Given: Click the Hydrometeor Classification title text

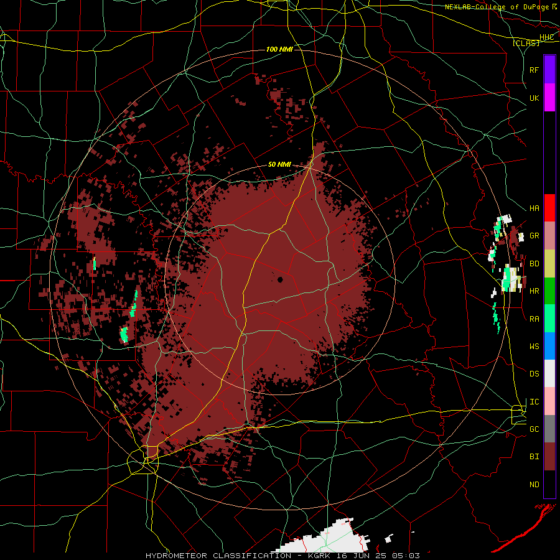Looking at the screenshot, I should click(218, 556).
